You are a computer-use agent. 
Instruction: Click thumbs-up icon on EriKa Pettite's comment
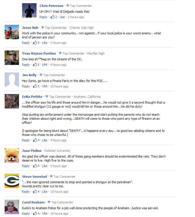coord(35,140)
